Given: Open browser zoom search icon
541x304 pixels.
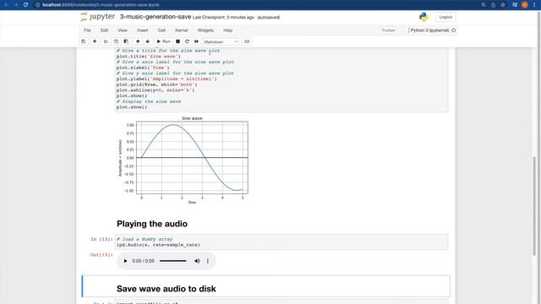Looking at the screenshot, I should click(484, 5).
